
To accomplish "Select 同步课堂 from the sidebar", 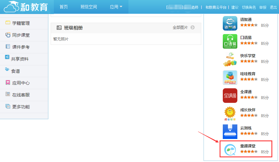I will [21, 35].
